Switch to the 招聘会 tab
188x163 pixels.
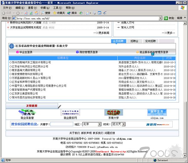click(134, 41)
